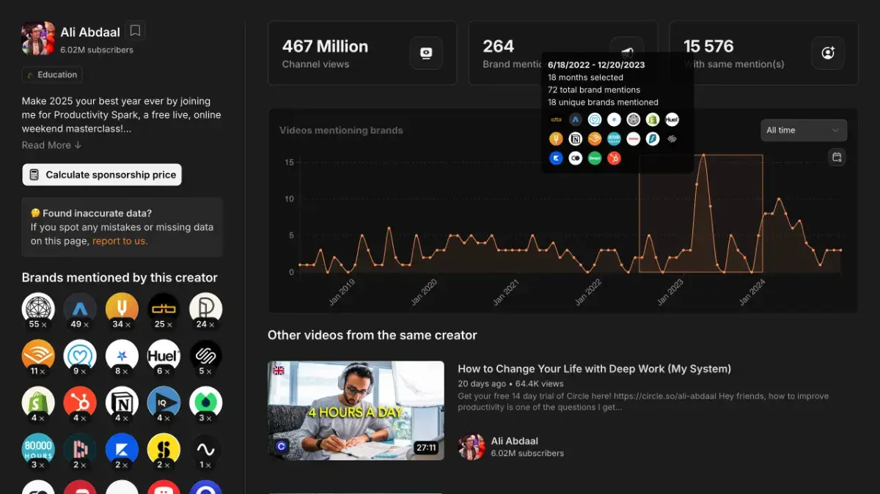Viewport: 880px width, 494px height.
Task: Click the bookmark icon beside Ali Abdaal
Action: point(134,31)
